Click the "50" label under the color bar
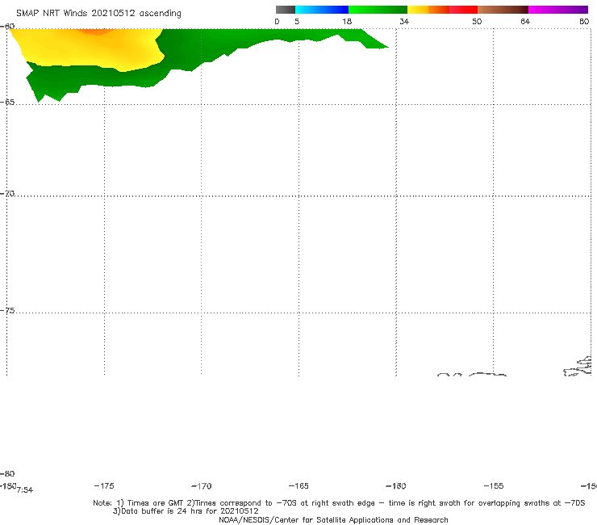 pos(477,21)
